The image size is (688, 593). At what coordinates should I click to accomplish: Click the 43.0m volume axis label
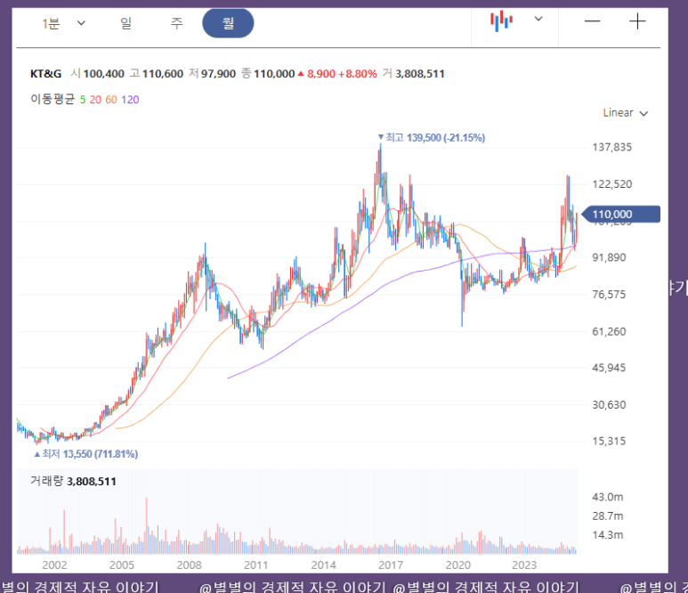[607, 497]
